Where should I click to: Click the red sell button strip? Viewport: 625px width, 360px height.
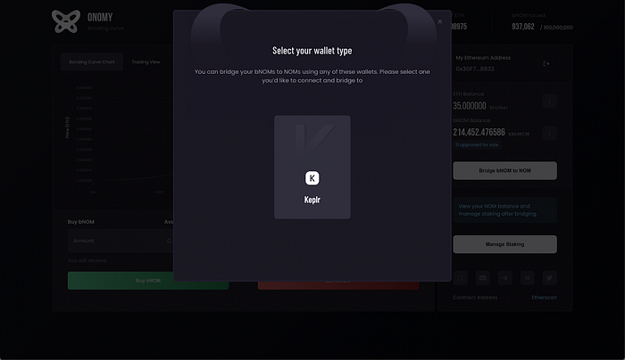tap(338, 285)
